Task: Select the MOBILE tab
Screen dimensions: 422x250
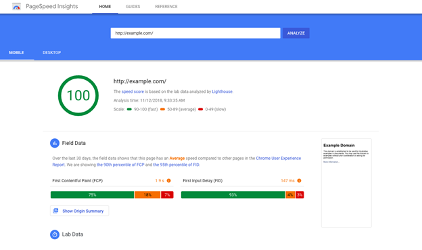Action: tap(16, 53)
